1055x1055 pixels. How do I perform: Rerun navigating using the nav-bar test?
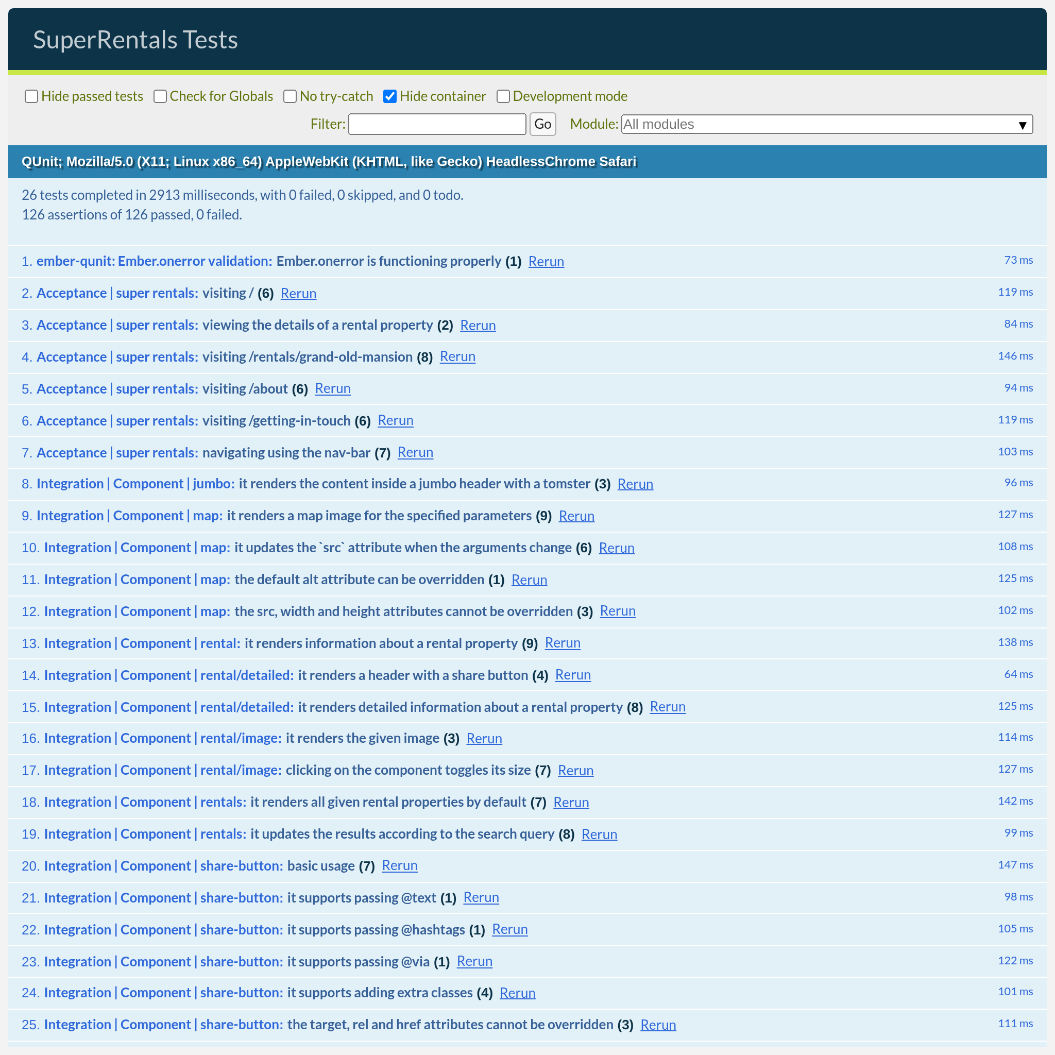[415, 452]
